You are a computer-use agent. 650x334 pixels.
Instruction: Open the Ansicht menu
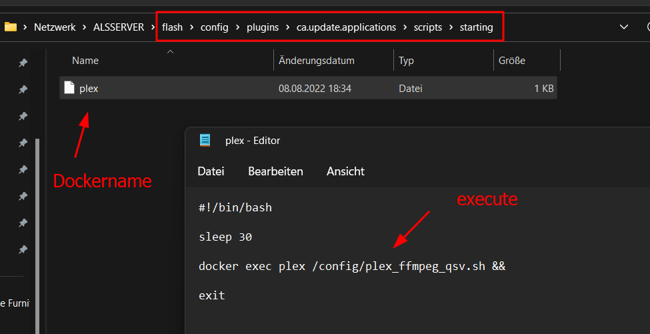346,171
